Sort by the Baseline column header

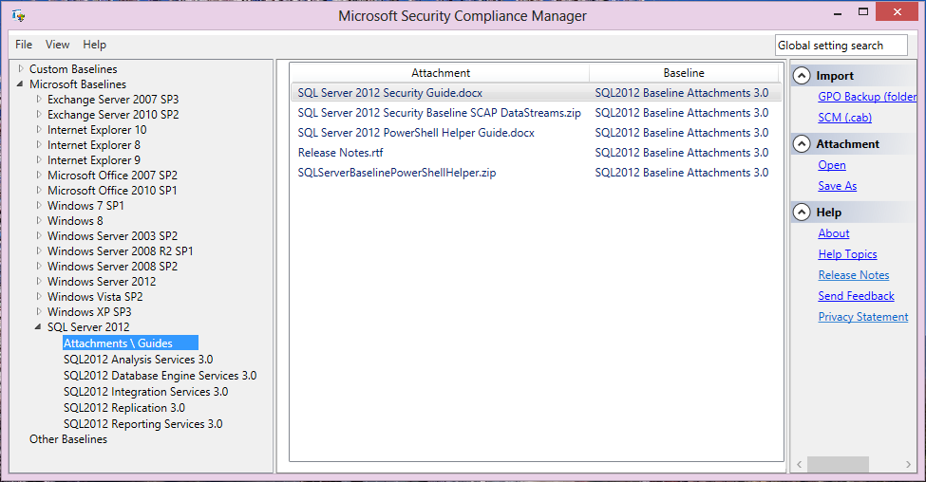click(684, 73)
